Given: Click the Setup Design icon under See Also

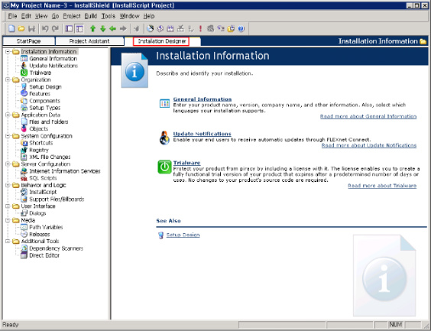Looking at the screenshot, I should tap(160, 235).
